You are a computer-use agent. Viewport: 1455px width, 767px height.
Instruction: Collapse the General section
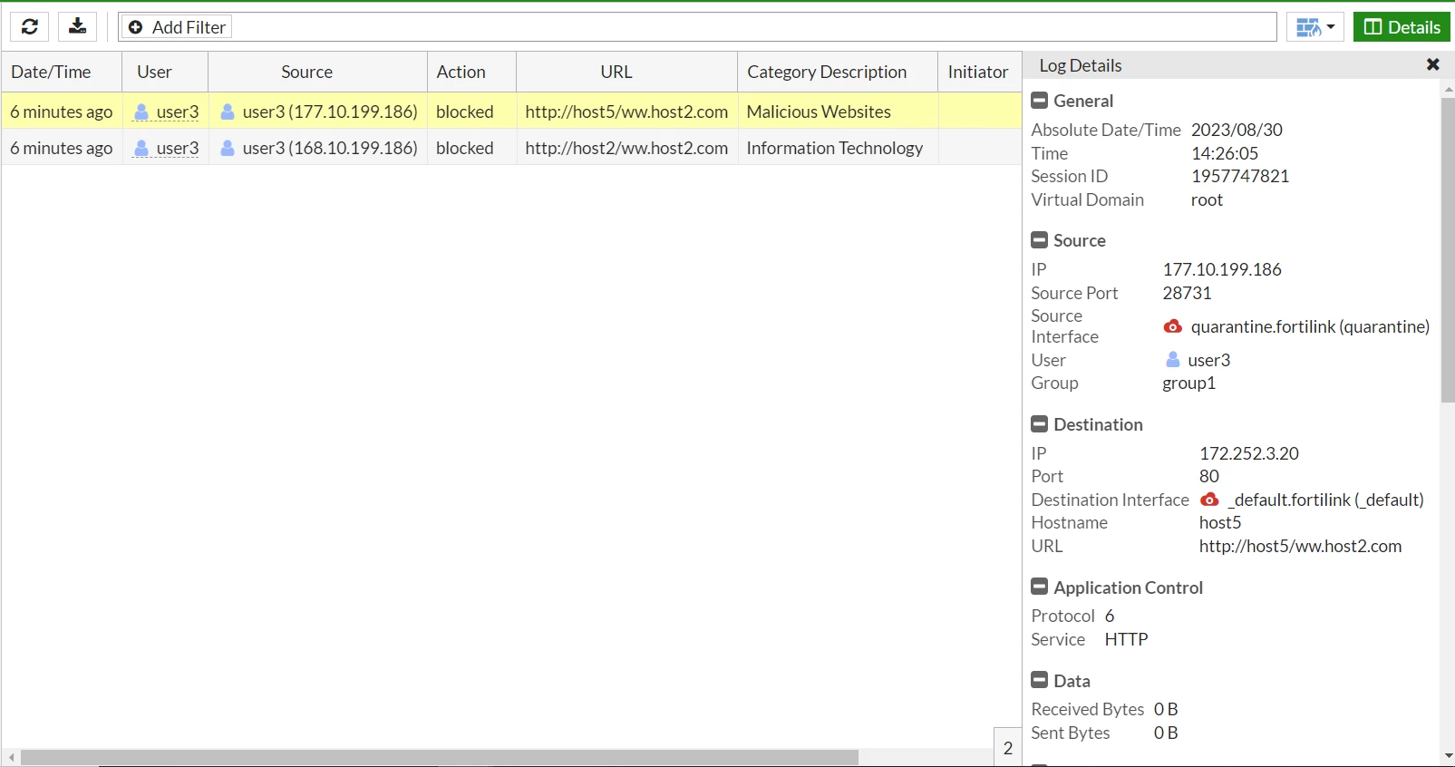tap(1040, 101)
